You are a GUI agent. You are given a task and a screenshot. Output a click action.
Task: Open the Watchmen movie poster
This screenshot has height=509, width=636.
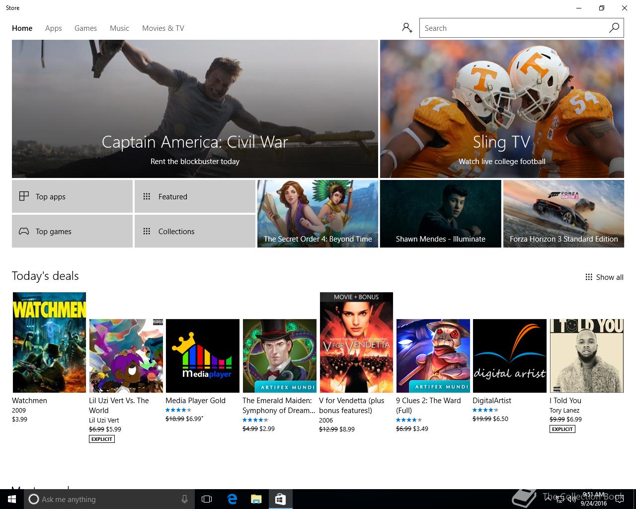click(x=49, y=342)
